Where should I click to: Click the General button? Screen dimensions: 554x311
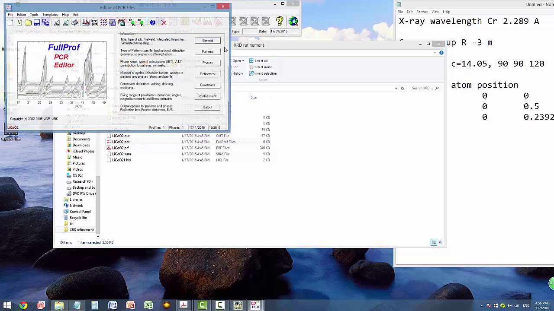click(x=208, y=41)
